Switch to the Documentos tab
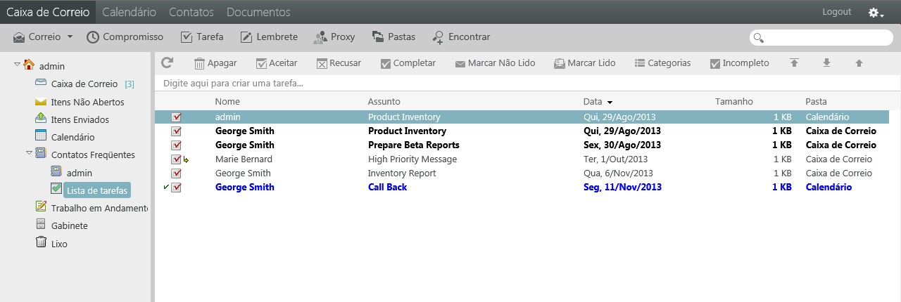Screen dimensions: 901x302 point(258,13)
